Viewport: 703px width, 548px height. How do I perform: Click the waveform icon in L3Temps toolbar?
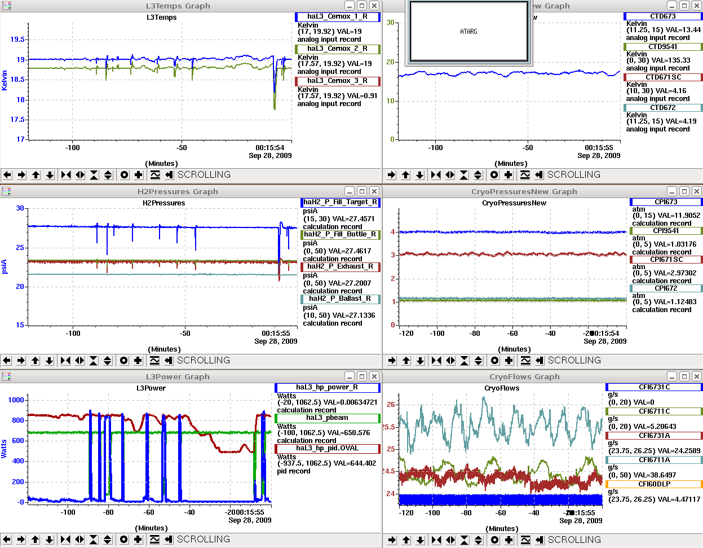(x=155, y=175)
